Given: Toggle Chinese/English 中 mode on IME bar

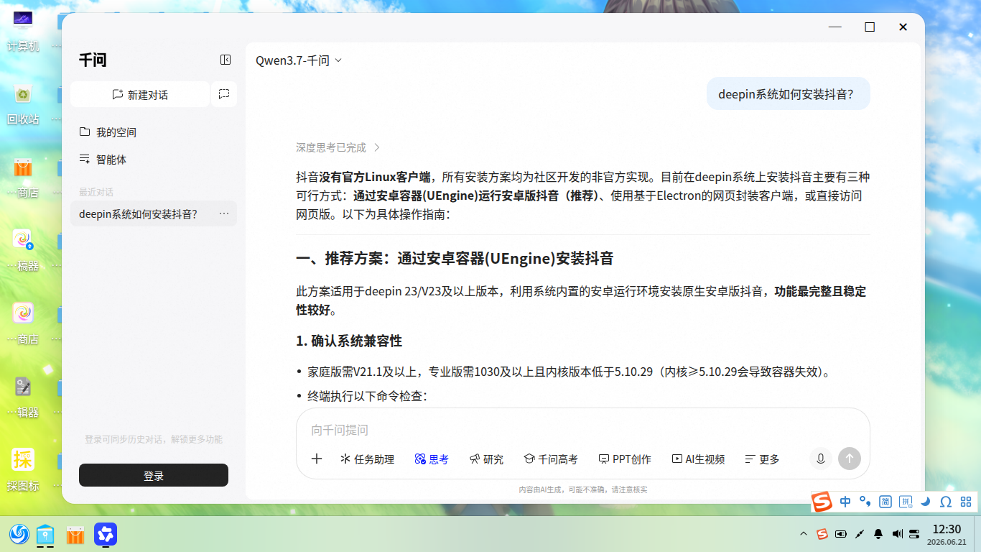Looking at the screenshot, I should click(x=845, y=501).
